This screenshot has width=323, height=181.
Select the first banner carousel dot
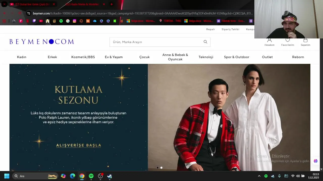coord(158,168)
